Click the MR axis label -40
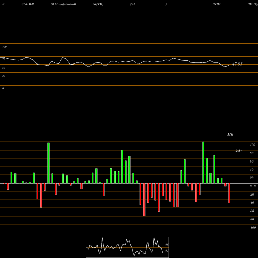The image size is (258, 258). click(x=252, y=203)
